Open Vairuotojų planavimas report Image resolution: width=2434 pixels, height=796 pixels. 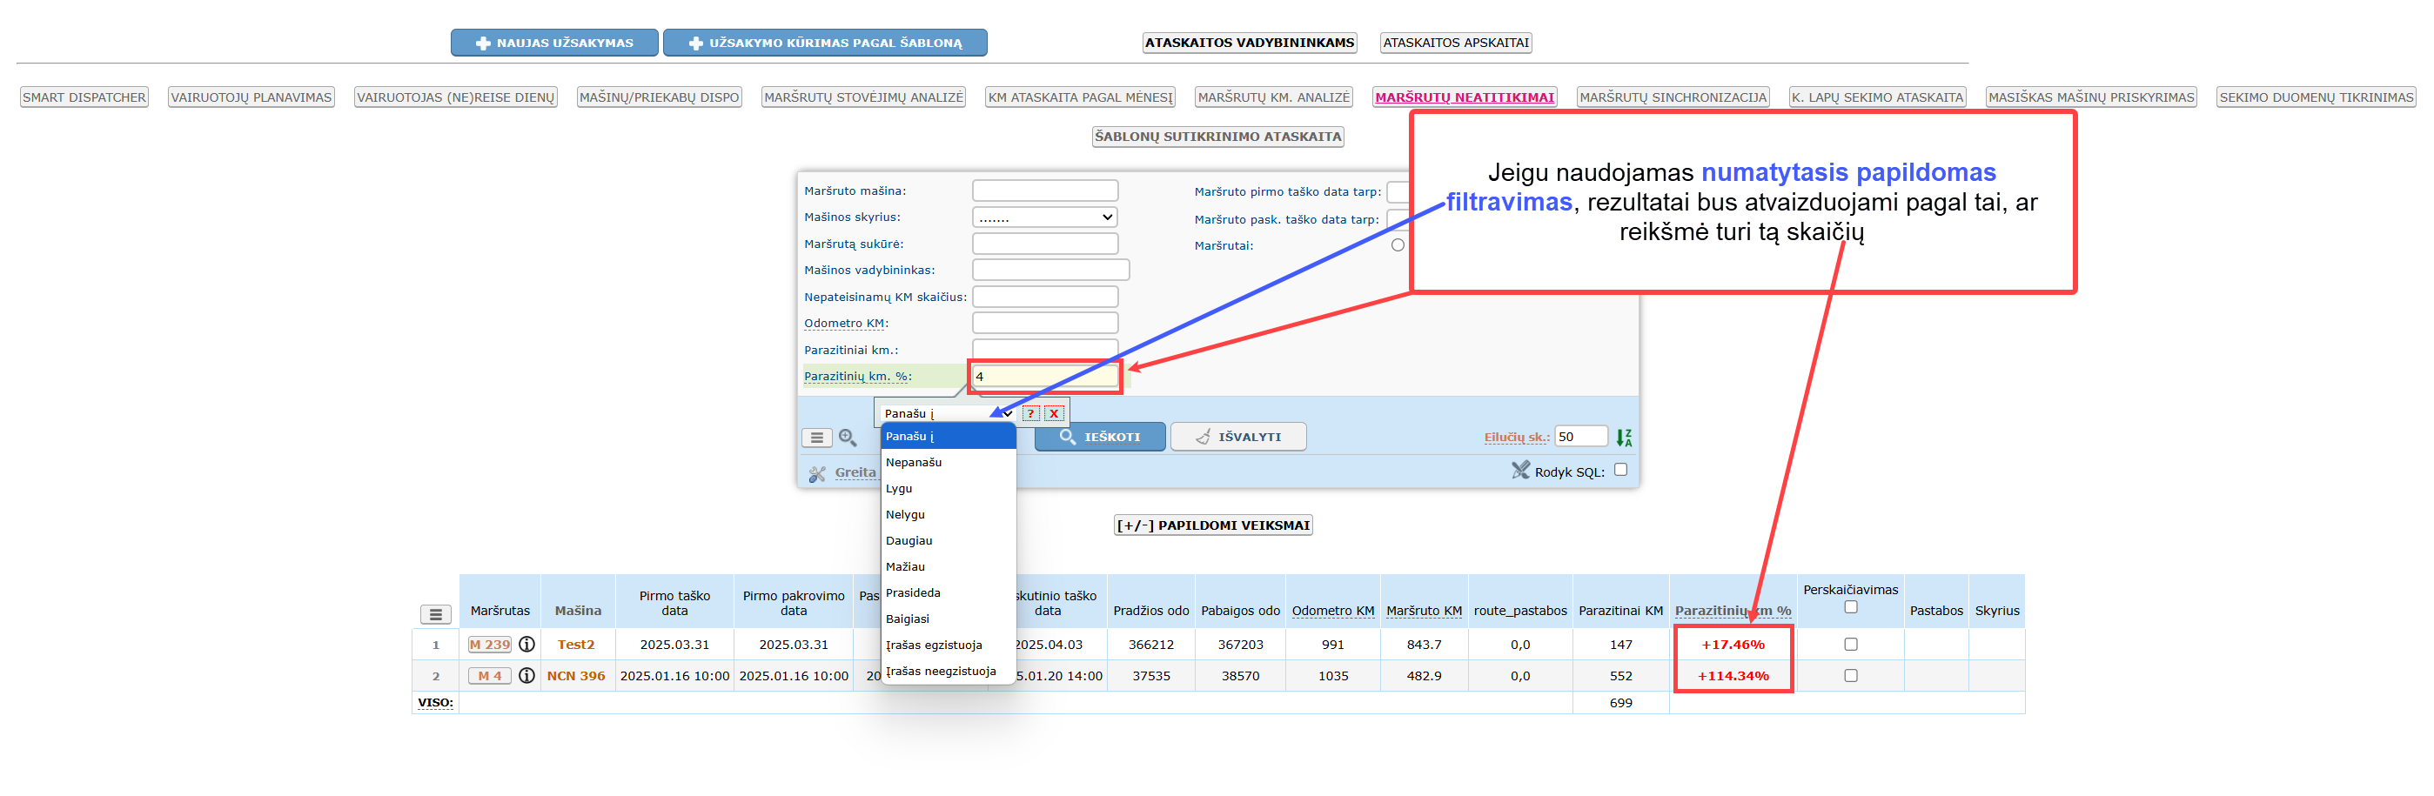click(x=251, y=97)
